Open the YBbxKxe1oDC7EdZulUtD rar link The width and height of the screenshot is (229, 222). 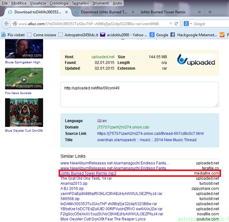(111, 209)
